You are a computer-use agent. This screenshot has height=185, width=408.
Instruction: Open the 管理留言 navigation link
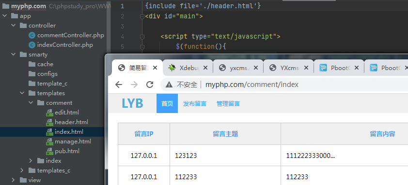pyautogui.click(x=228, y=104)
